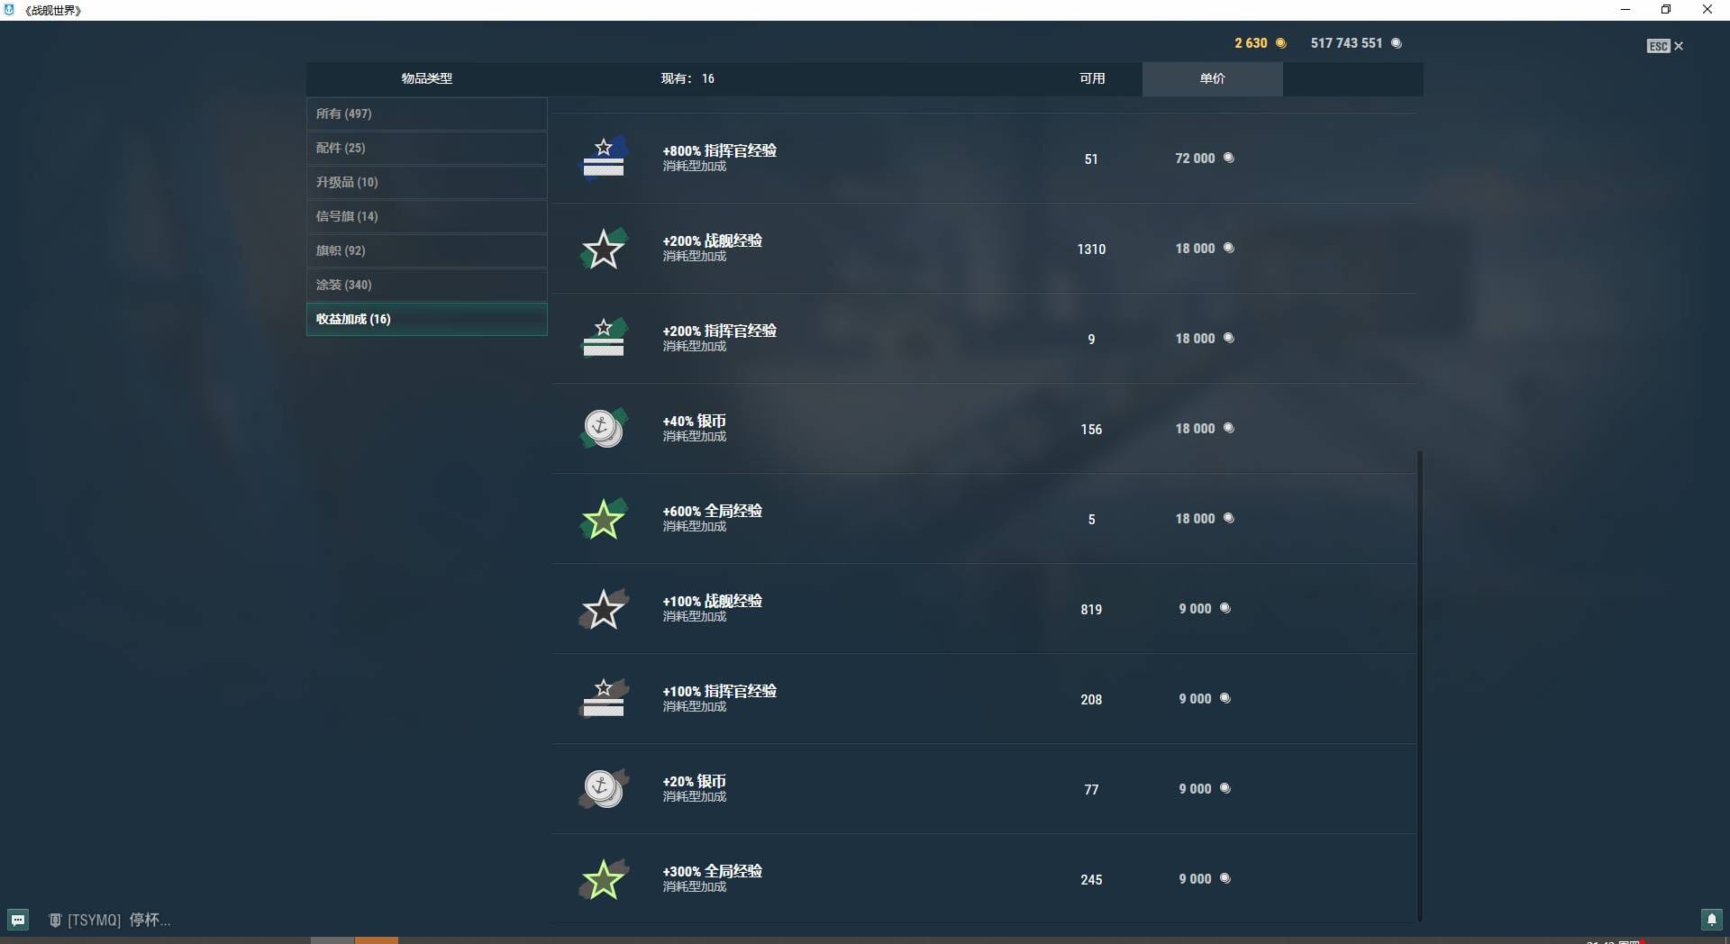Sort by the 可用 column header
This screenshot has height=944, width=1730.
pyautogui.click(x=1092, y=78)
